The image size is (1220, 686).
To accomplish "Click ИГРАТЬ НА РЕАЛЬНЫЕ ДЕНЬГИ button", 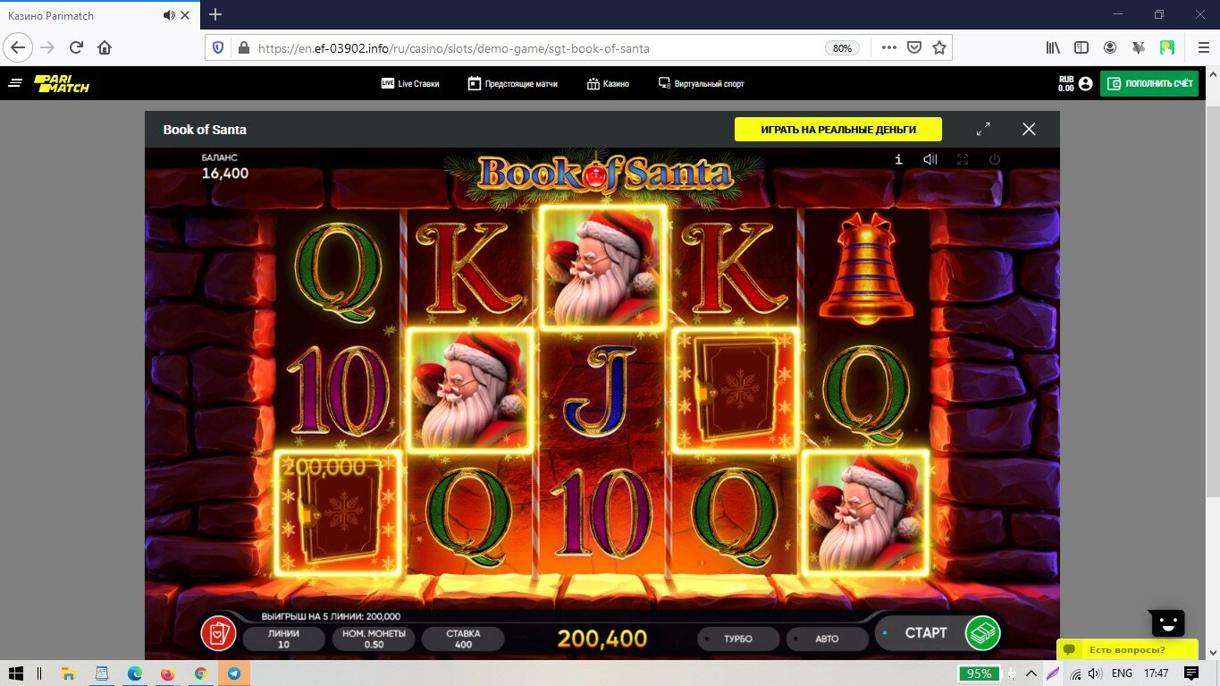I will pos(838,129).
